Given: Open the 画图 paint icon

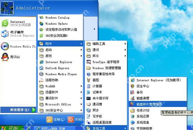Looking at the screenshot, I should pyautogui.click(x=89, y=80).
